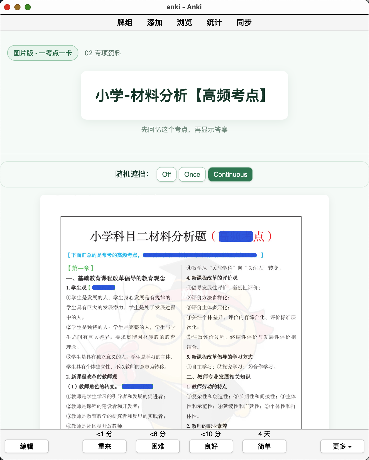Image resolution: width=369 pixels, height=460 pixels.
Task: Click the line ③评价主体多元化；
Action: click(208, 308)
